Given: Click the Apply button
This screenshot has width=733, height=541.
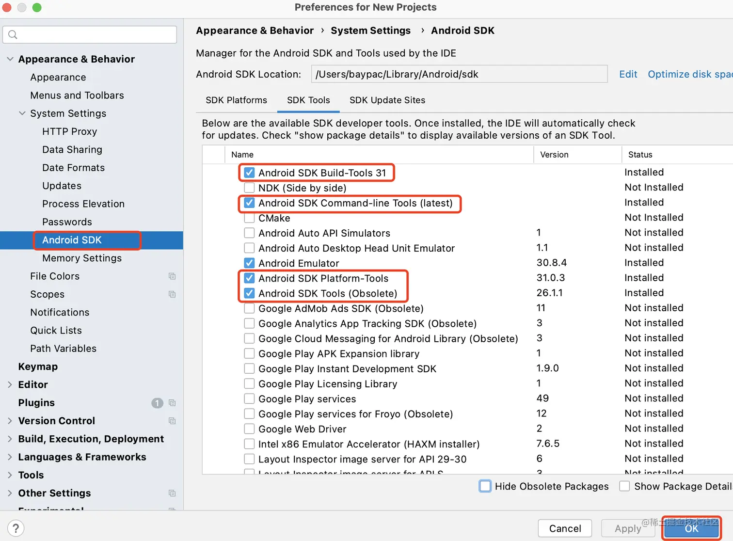Looking at the screenshot, I should [x=628, y=528].
